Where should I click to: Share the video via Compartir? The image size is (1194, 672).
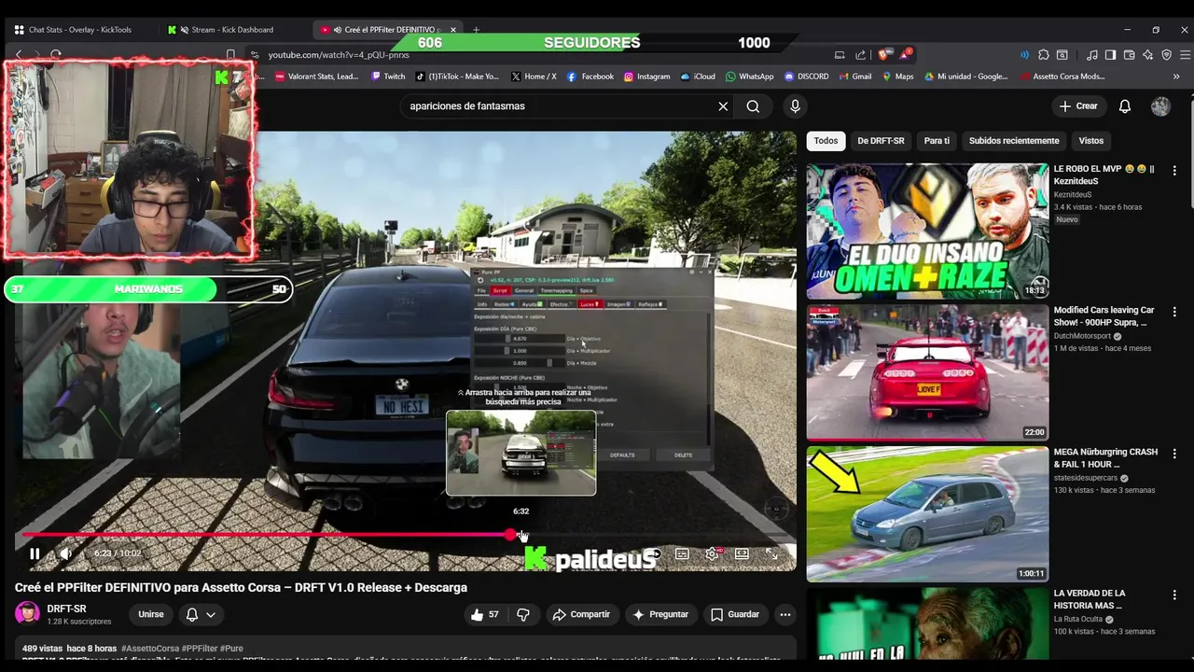(581, 614)
